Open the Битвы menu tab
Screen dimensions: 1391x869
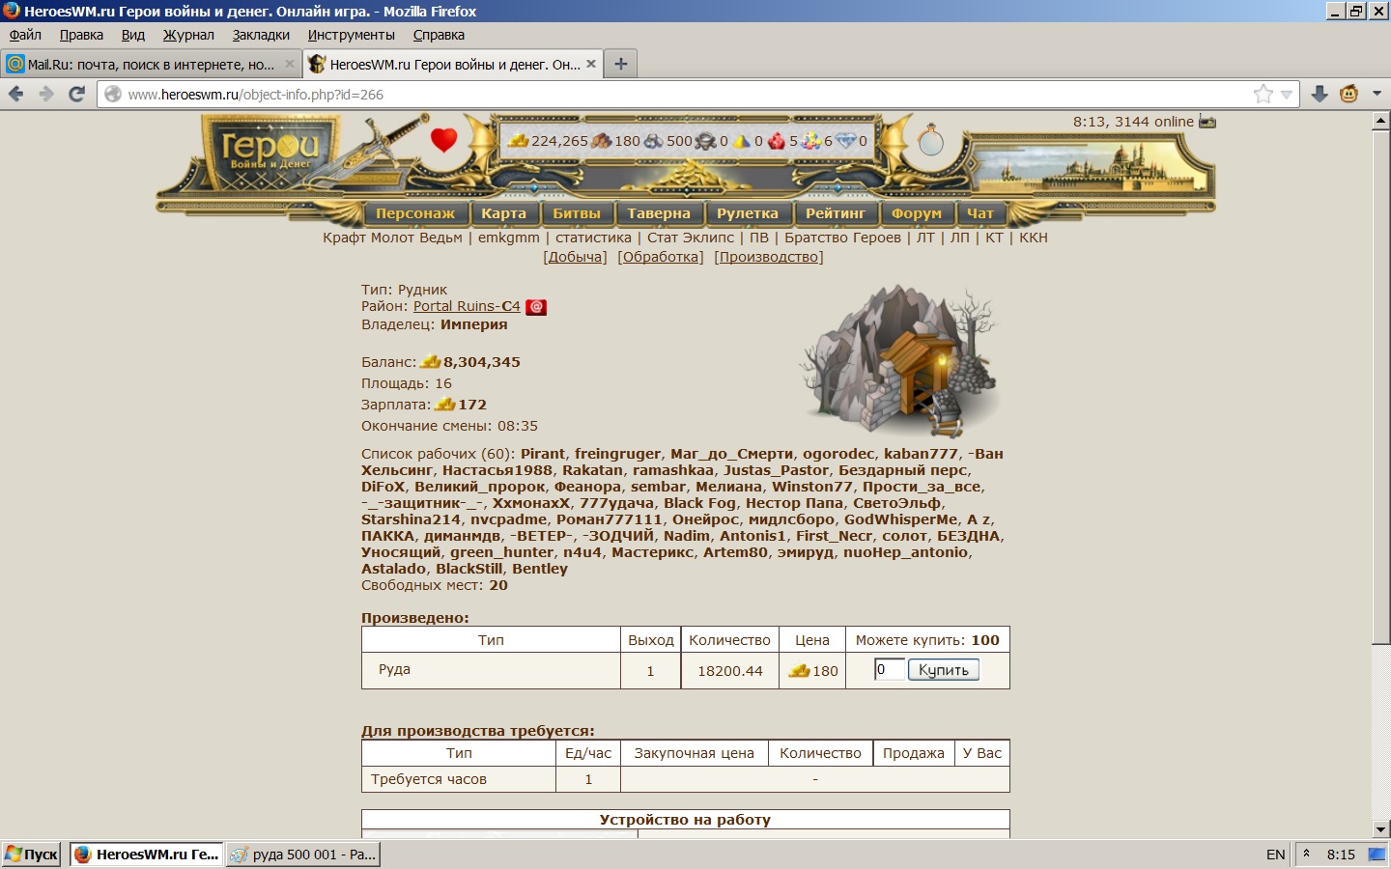(577, 213)
